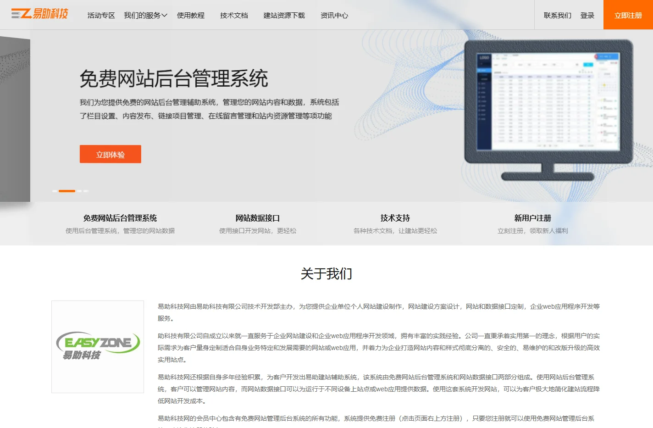Click subtitle 立刻注册，领取新人福利
Image resolution: width=653 pixels, height=428 pixels.
pos(533,231)
